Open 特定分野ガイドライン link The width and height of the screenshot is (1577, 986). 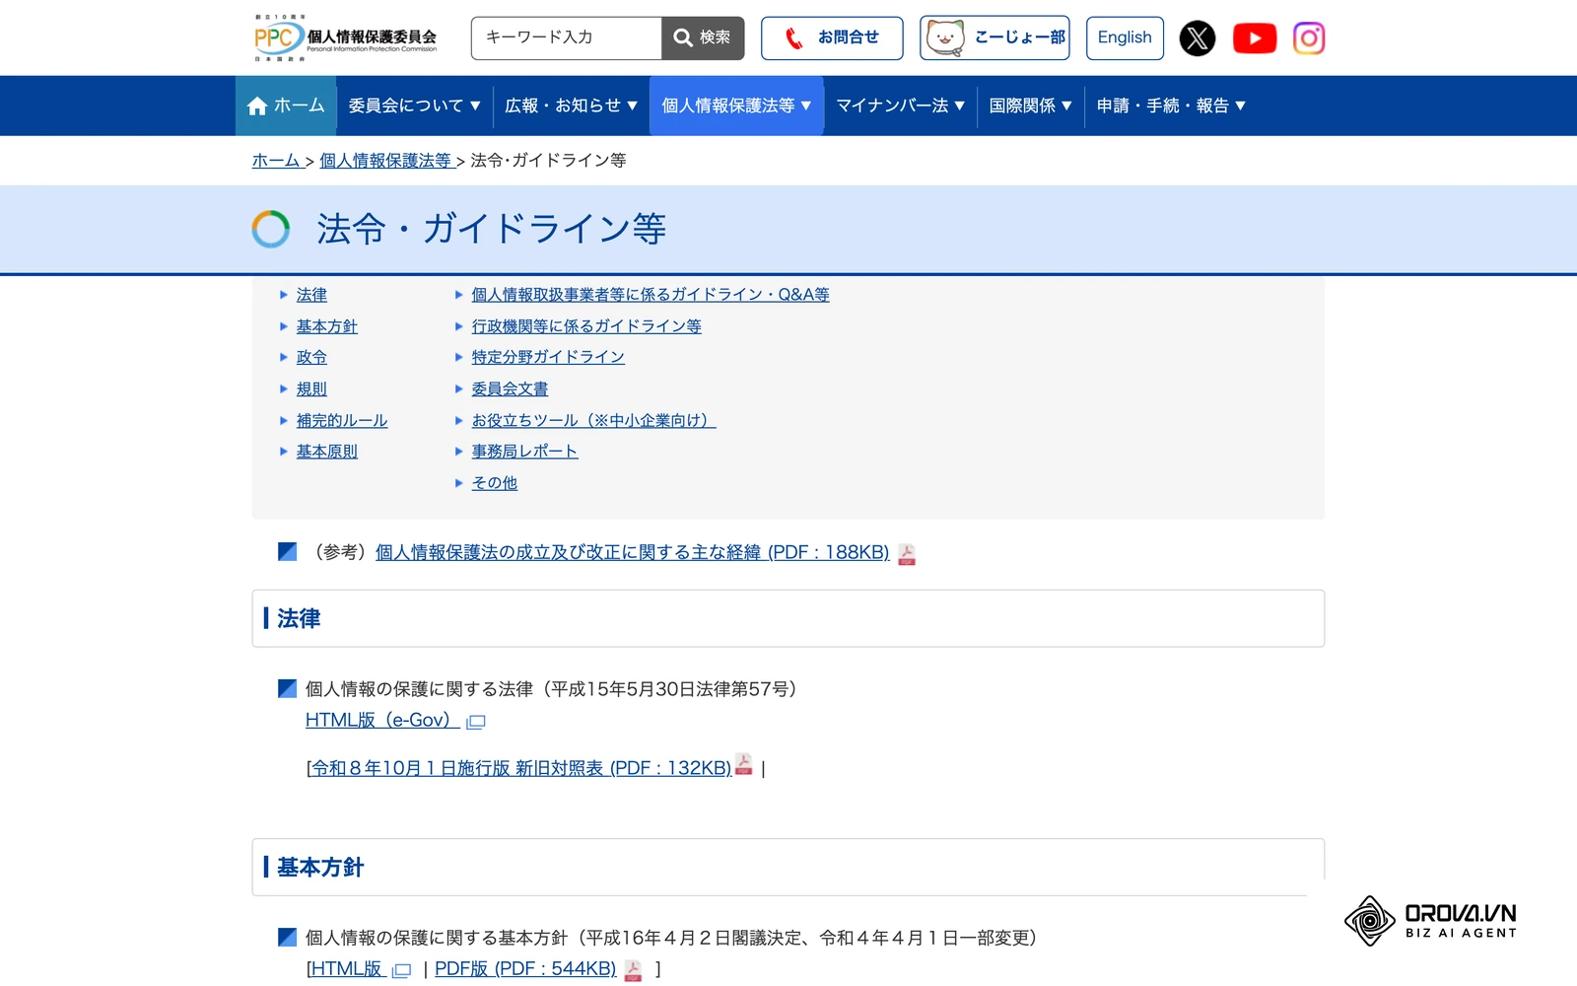[548, 357]
